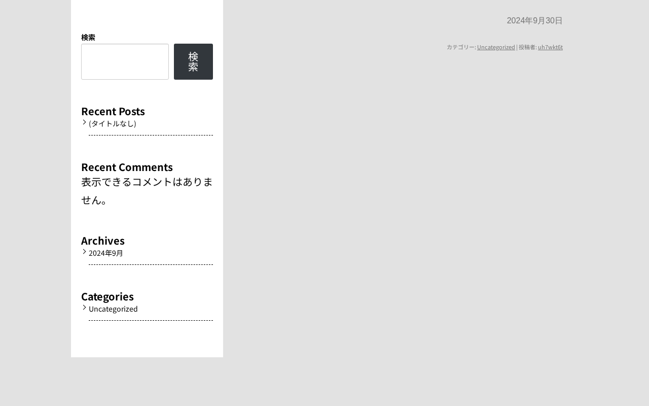This screenshot has height=406, width=649.
Task: Click the Recent Comments heading
Action: (127, 167)
